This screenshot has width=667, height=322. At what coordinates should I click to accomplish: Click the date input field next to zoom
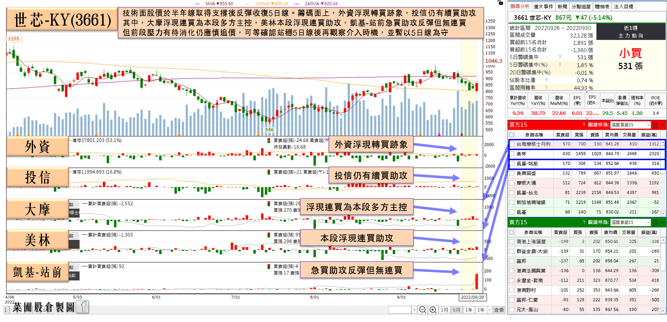(x=400, y=310)
